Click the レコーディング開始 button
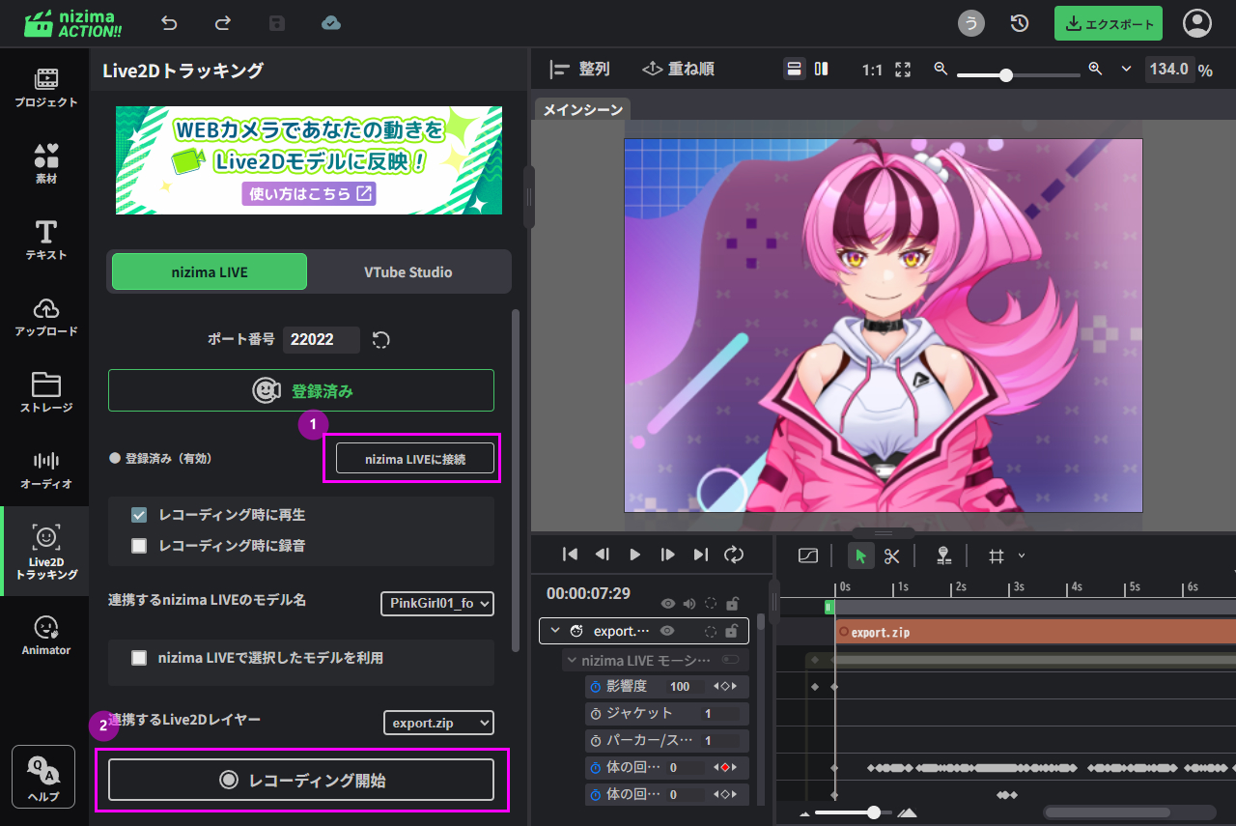Screen dimensions: 1236x826 301,780
